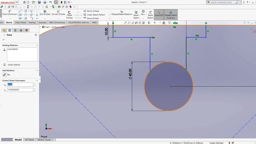Select the Spline sketch tool
This screenshot has height=144, width=256.
tap(31, 11)
